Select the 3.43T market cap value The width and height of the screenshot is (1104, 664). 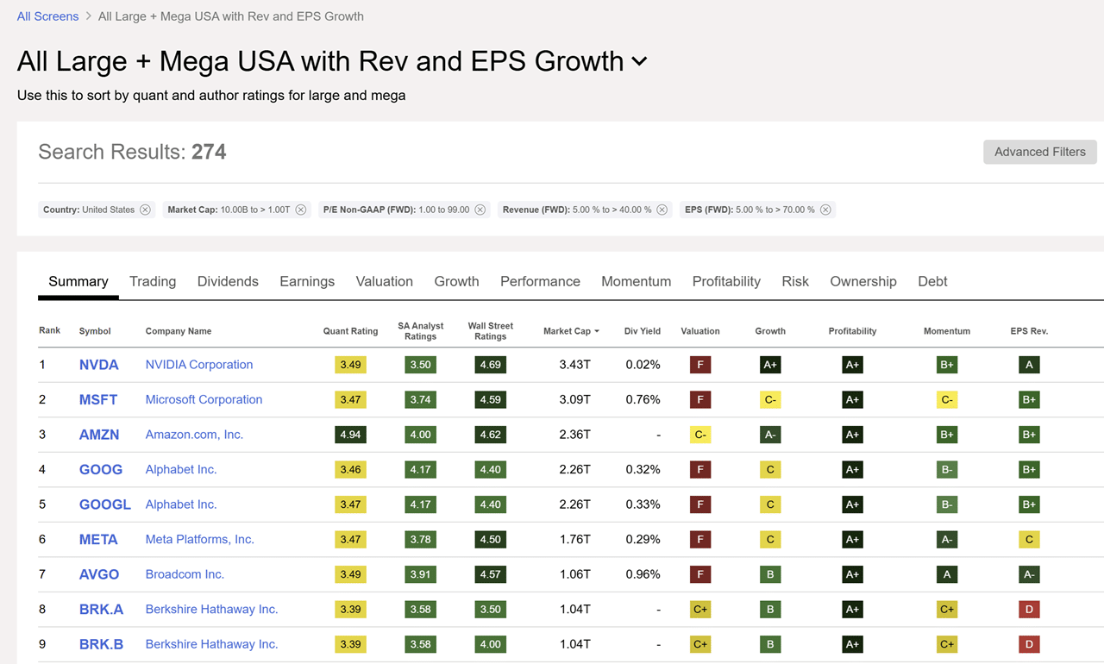coord(574,365)
